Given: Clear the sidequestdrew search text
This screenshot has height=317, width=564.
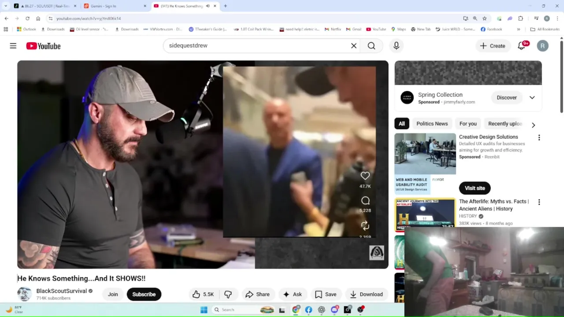Looking at the screenshot, I should [353, 45].
